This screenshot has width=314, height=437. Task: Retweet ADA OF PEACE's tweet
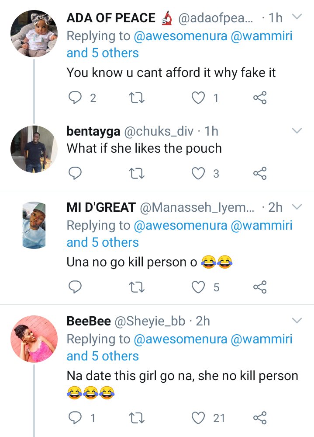pyautogui.click(x=138, y=98)
